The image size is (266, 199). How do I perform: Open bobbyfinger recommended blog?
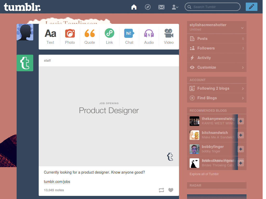213,147
